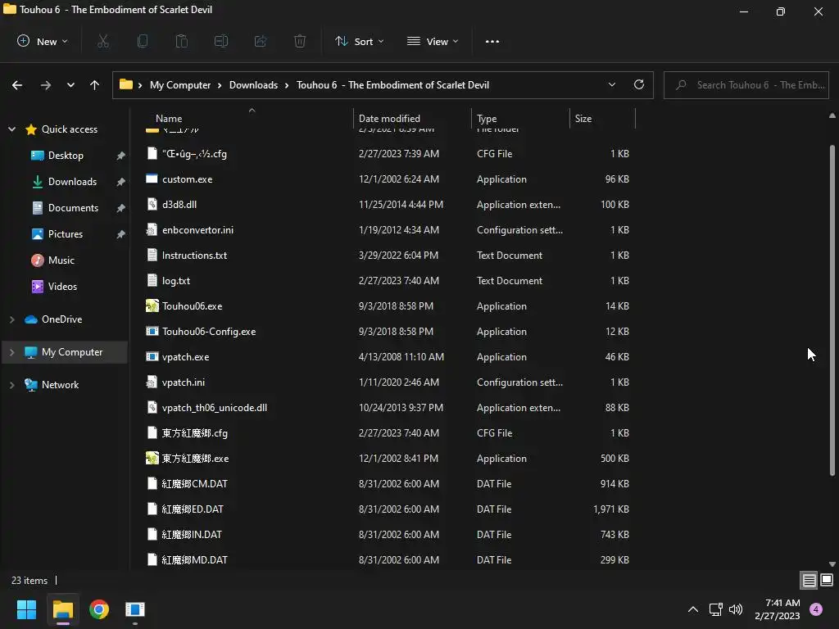The width and height of the screenshot is (839, 629).
Task: Go forward with the right arrow
Action: click(x=46, y=85)
